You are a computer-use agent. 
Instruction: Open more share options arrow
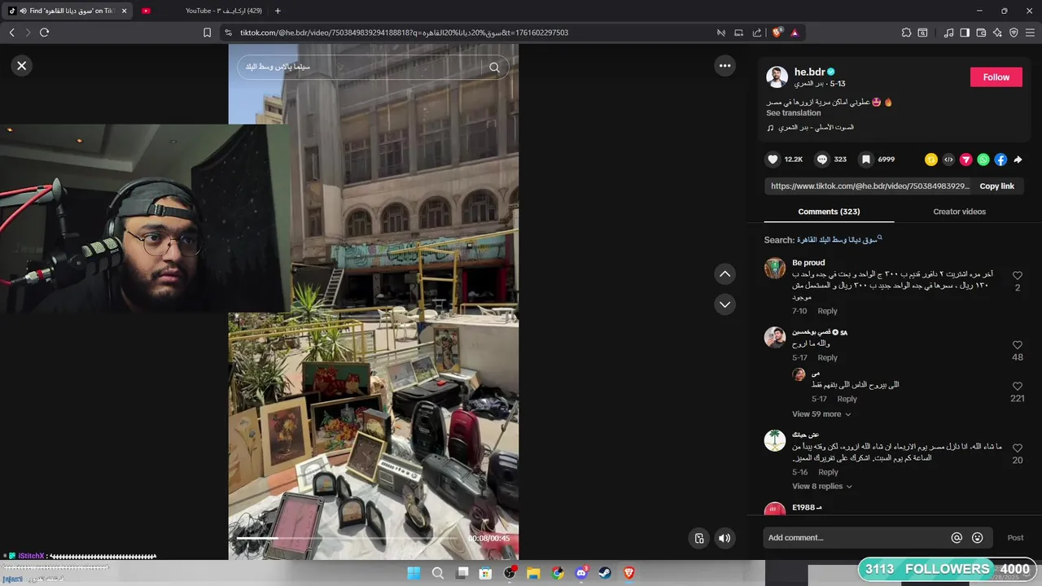point(1018,160)
